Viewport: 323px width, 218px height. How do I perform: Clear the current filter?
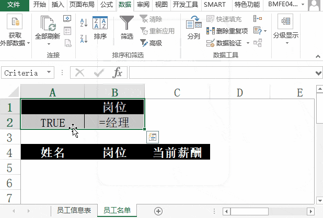pos(151,19)
